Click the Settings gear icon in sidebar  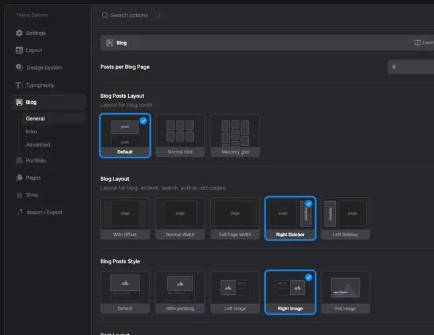[19, 33]
